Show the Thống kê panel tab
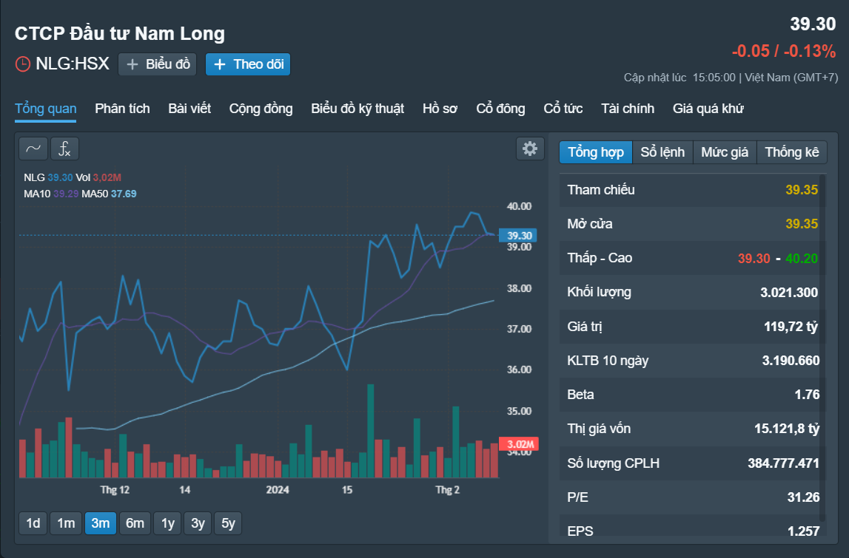The width and height of the screenshot is (849, 558). tap(792, 152)
